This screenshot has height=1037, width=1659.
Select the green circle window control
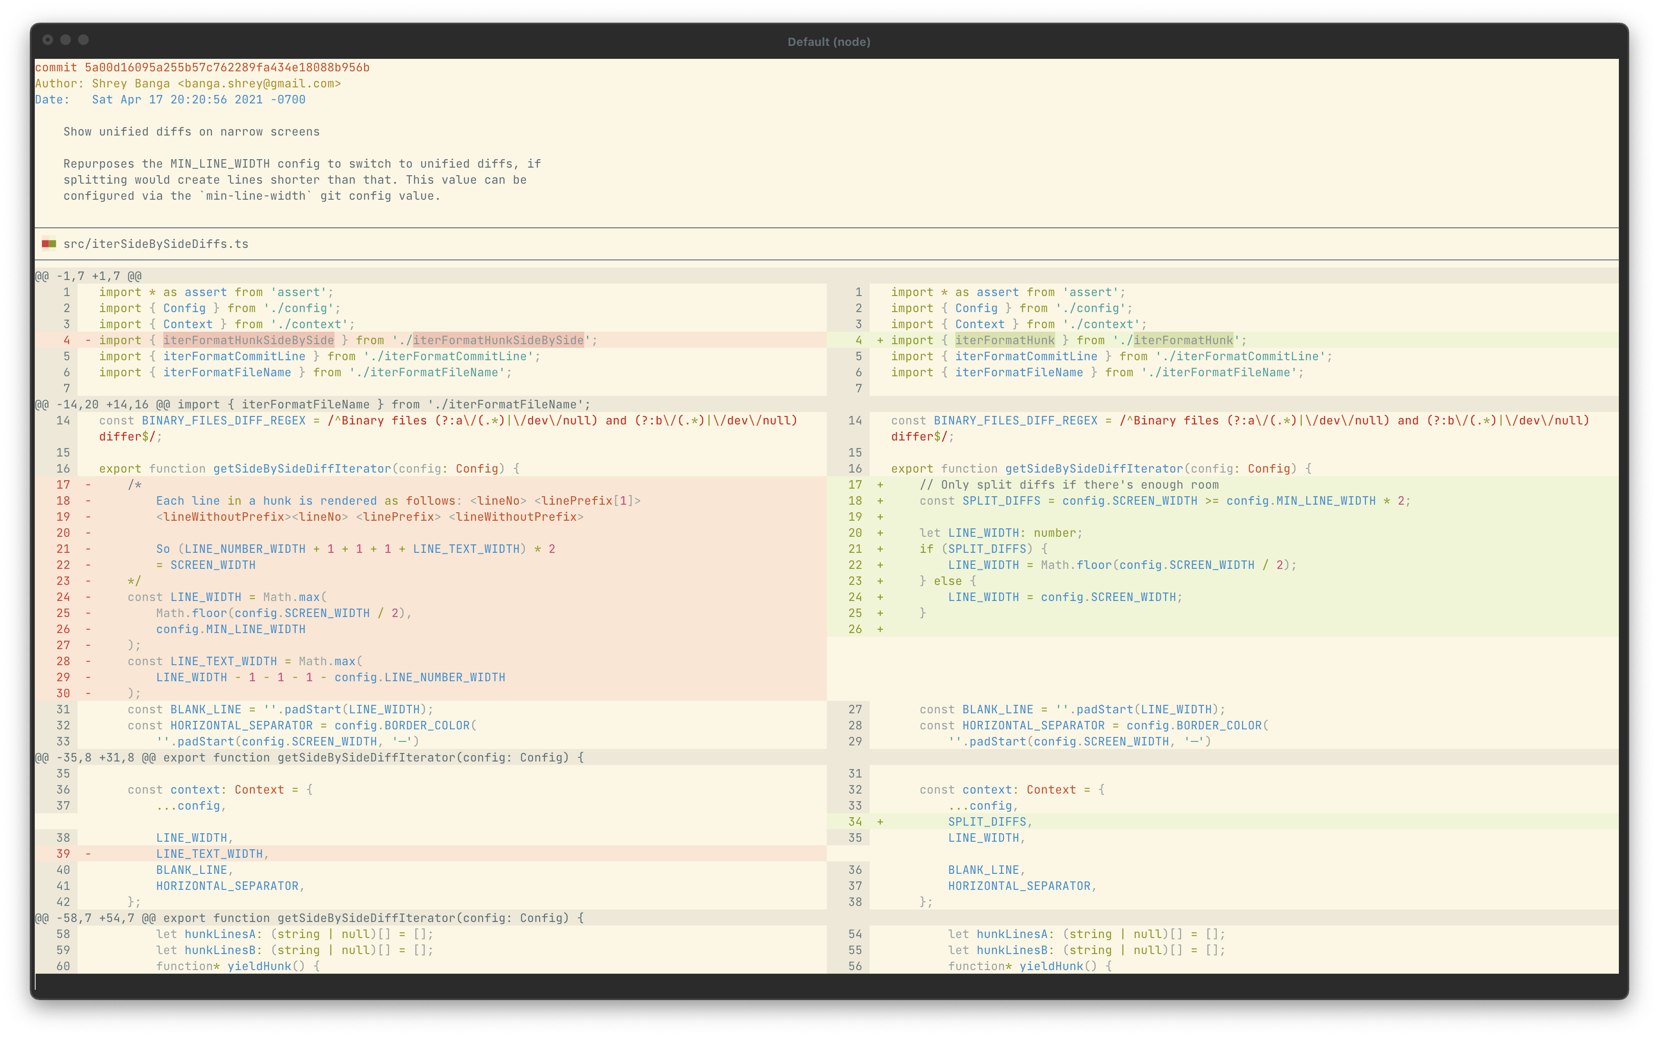(x=84, y=40)
